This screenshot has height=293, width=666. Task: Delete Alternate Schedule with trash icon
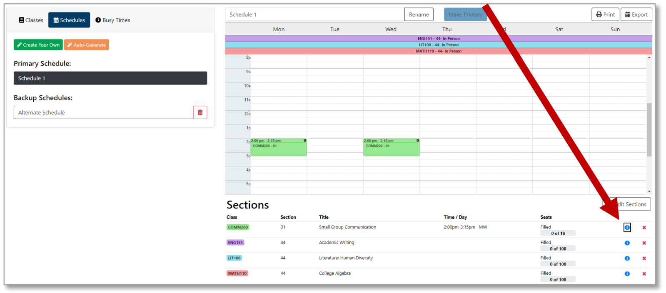(x=200, y=112)
